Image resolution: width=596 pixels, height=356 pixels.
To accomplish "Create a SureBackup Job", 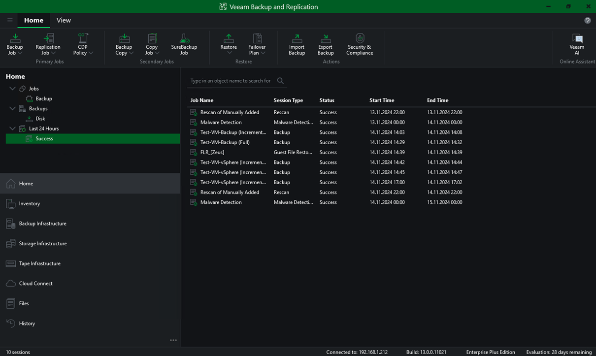I will (184, 44).
